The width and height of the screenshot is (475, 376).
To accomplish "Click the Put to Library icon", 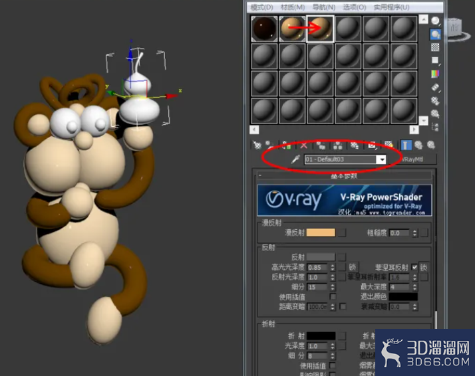I will pyautogui.click(x=355, y=145).
